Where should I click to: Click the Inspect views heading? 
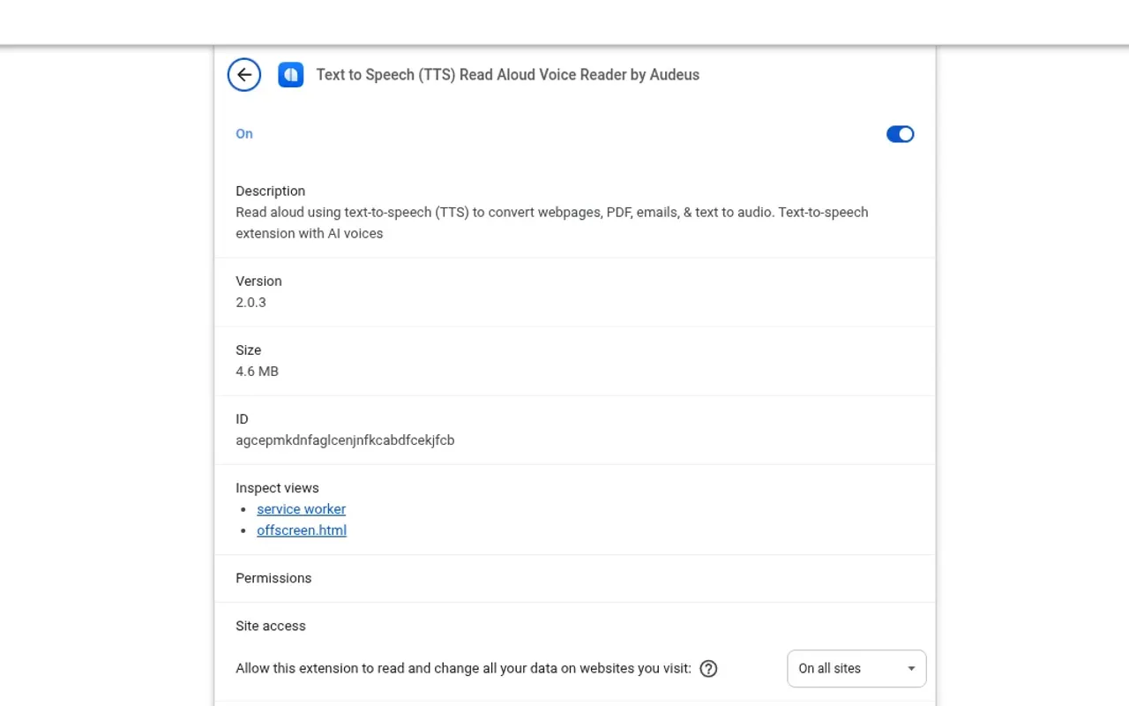coord(277,488)
